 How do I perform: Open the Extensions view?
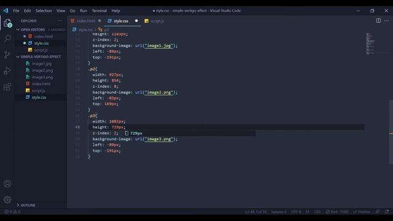7,87
